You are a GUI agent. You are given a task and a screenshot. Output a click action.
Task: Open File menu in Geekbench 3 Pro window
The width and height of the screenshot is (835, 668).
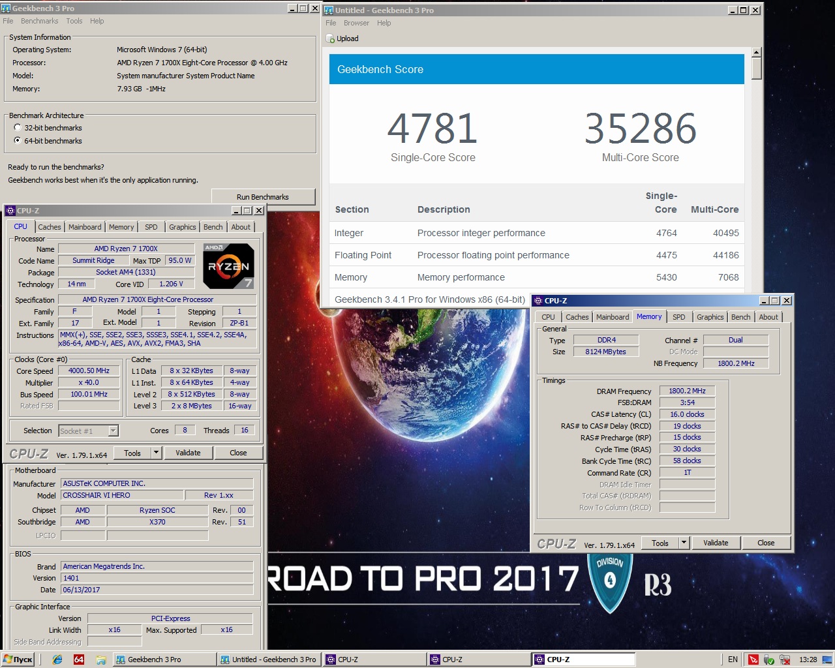8,21
